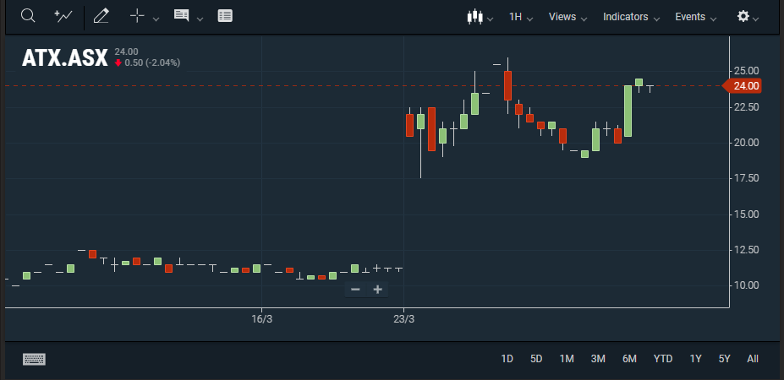The image size is (784, 380).
Task: Open the Indicators menu
Action: pos(631,17)
